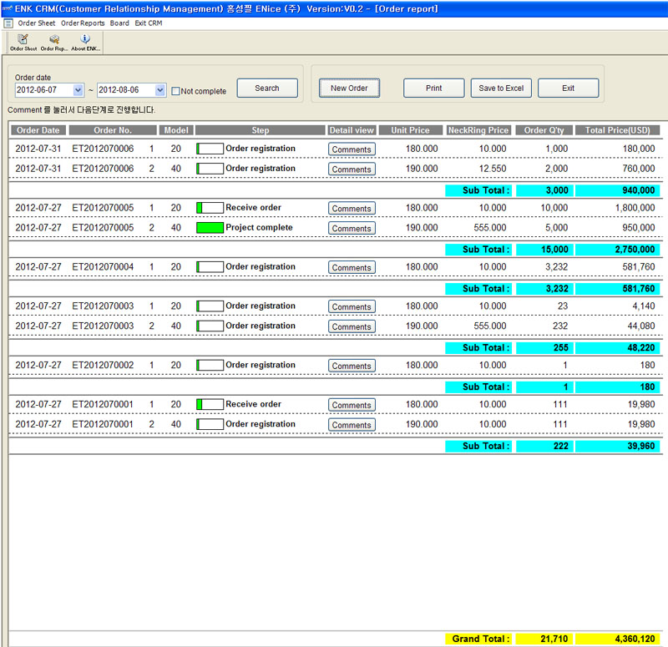Click total price 760,000
Viewport: 668px width, 647px height.
click(638, 169)
